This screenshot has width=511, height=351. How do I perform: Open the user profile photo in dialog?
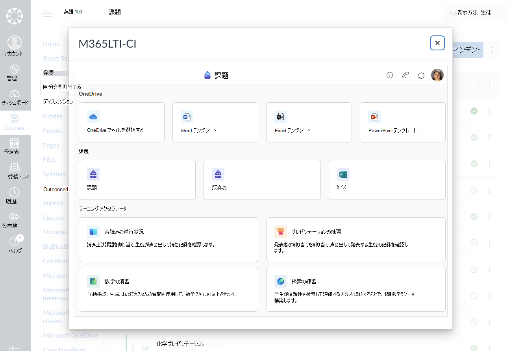[437, 75]
